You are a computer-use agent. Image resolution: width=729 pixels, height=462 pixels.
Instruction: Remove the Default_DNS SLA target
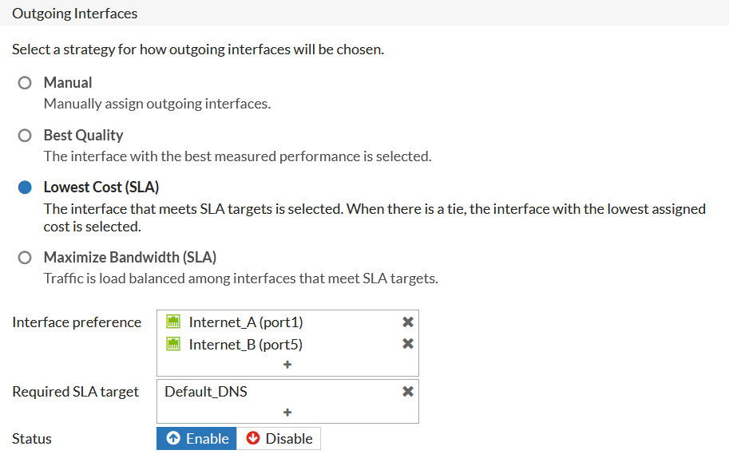pos(407,392)
